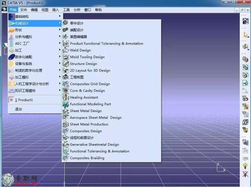The height and width of the screenshot is (187, 251).
Task: Expand the AEC 工厂 submenu arrow
Action: click(60, 43)
